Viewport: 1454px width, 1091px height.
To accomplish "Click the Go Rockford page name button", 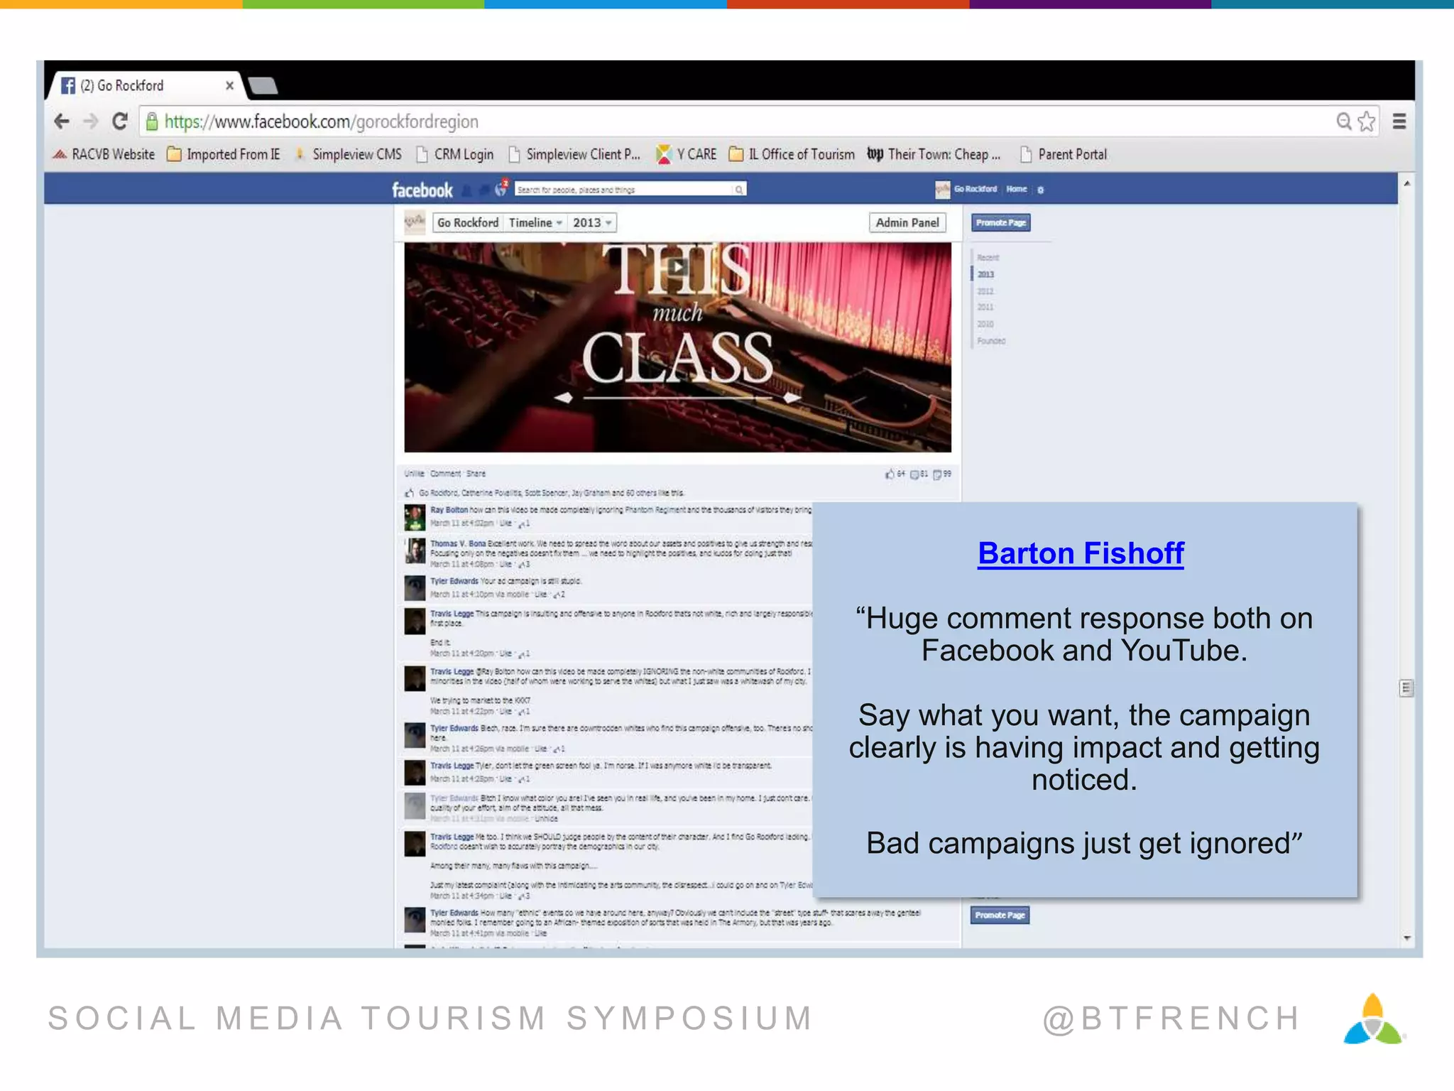I will click(468, 222).
